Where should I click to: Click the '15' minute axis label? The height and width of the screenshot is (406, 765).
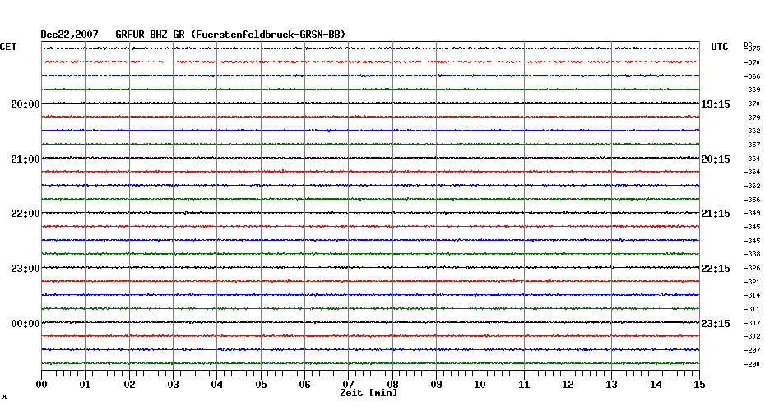[699, 385]
